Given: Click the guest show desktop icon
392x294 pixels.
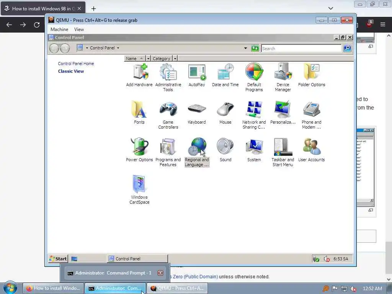Looking at the screenshot, I should 74,259.
